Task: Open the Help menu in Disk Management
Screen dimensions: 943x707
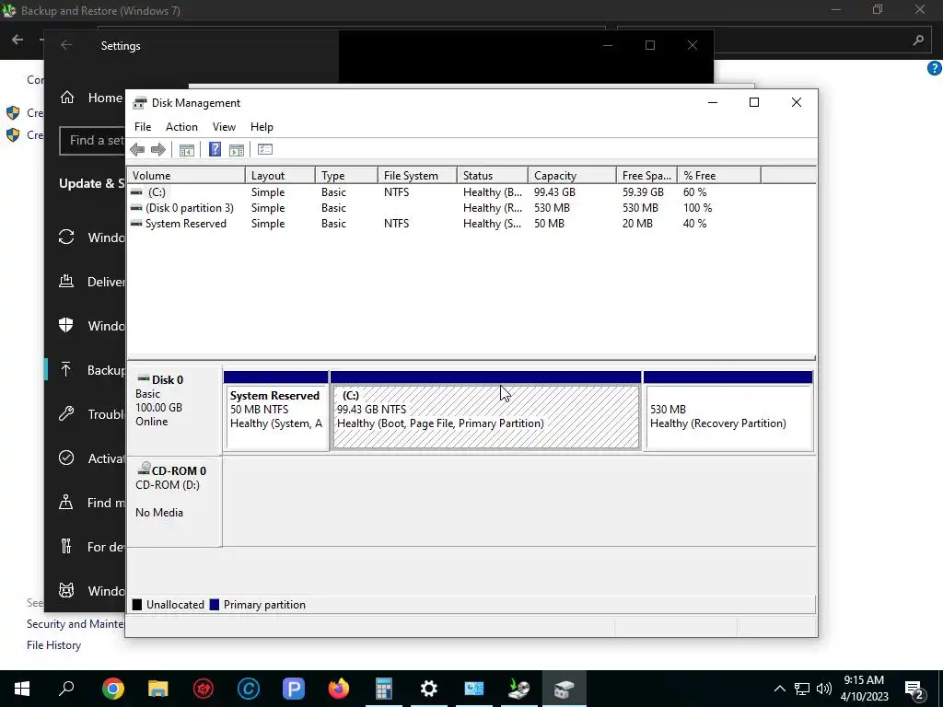Action: coord(262,127)
